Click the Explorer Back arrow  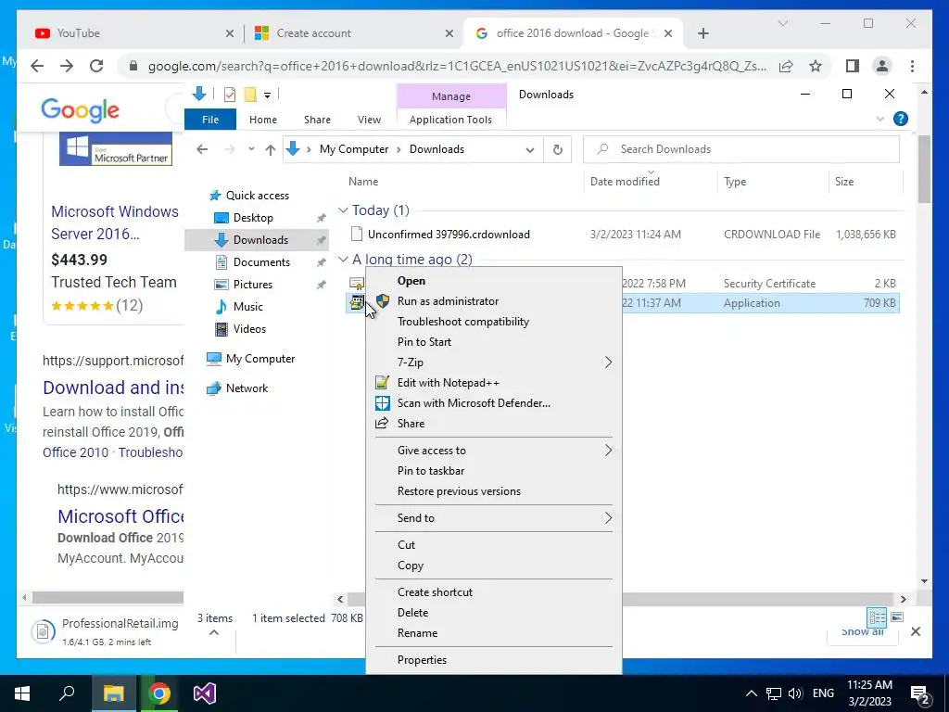[202, 149]
